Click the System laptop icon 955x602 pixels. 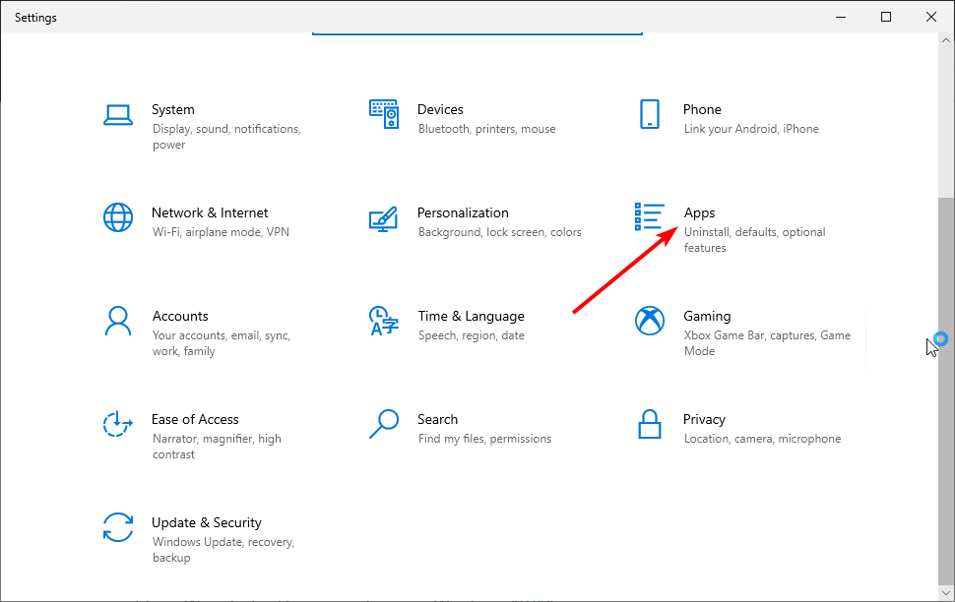click(x=118, y=114)
